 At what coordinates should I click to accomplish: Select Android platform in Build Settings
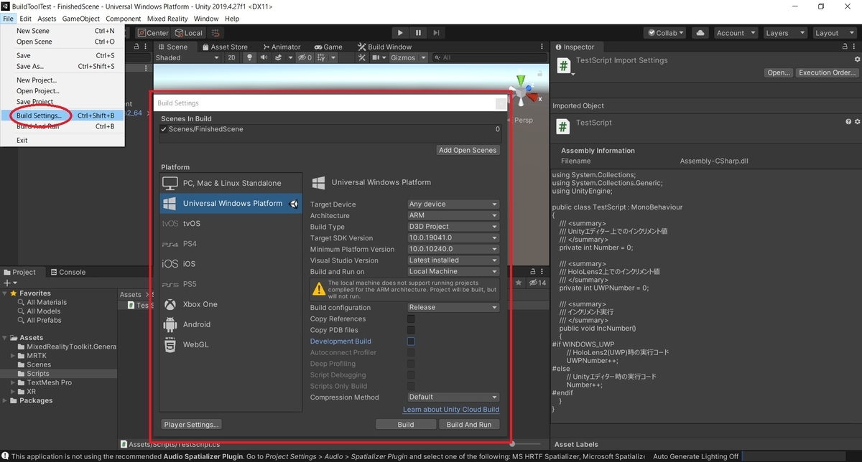coord(231,324)
